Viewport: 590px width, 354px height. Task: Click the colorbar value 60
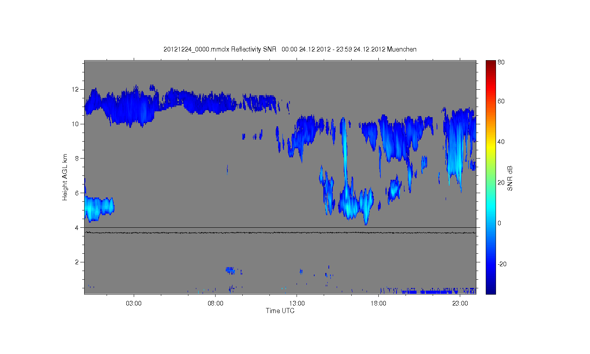(501, 101)
